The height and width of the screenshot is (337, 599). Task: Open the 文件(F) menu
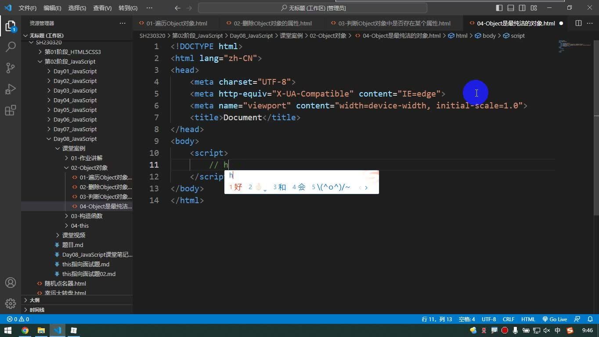tap(28, 8)
